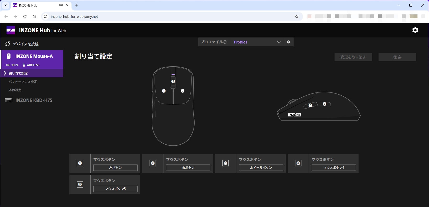Screen dimensions: 429x207
Task: Click the number 5 badge in the assignment card
Action: tap(80, 184)
